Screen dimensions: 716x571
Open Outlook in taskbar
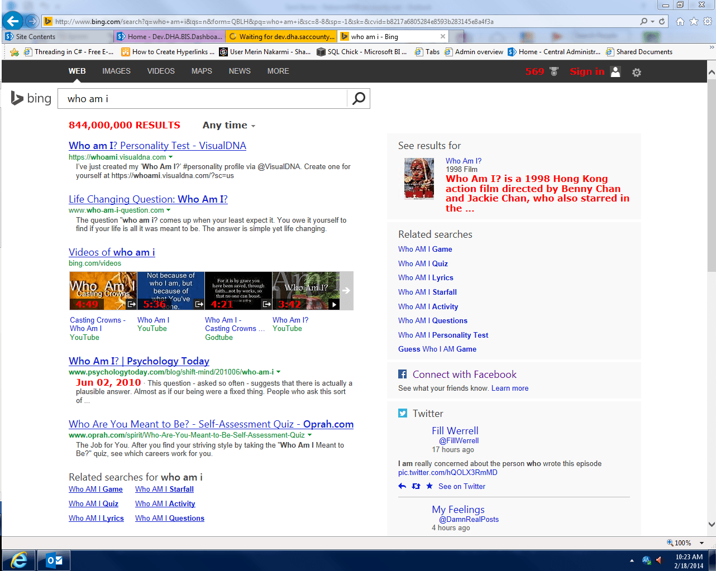[54, 560]
